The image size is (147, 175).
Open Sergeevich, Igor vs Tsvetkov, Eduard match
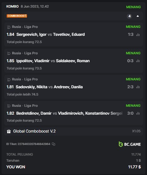[51, 35]
